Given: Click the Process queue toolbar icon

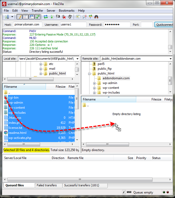Looking at the screenshot, I should [52, 17].
